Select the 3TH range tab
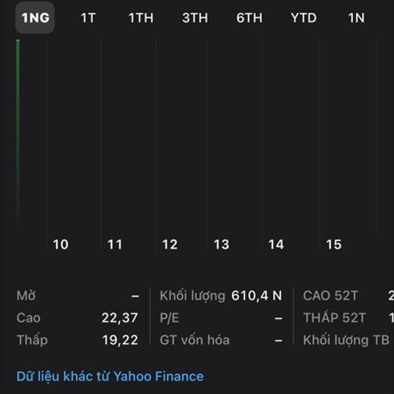394x394 pixels. (194, 18)
